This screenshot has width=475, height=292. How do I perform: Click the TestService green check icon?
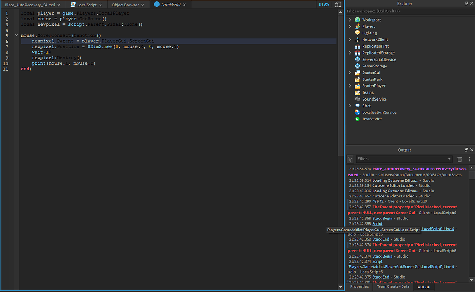point(358,119)
